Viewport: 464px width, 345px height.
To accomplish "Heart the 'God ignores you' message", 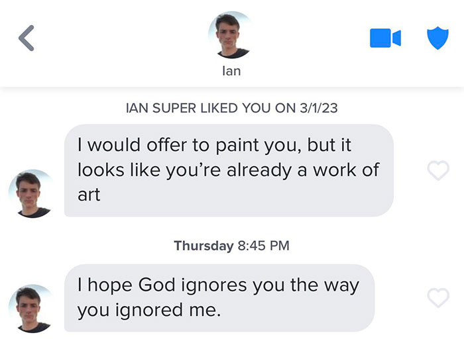I will tap(437, 298).
